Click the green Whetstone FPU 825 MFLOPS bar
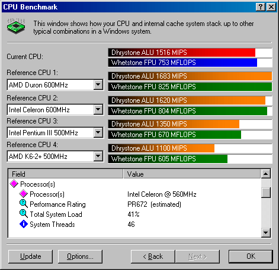The width and height of the screenshot is (279, 270). pos(190,87)
